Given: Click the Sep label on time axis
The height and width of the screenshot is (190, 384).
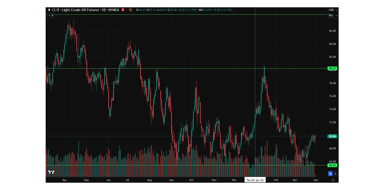Looking at the screenshot, I should [171, 180].
